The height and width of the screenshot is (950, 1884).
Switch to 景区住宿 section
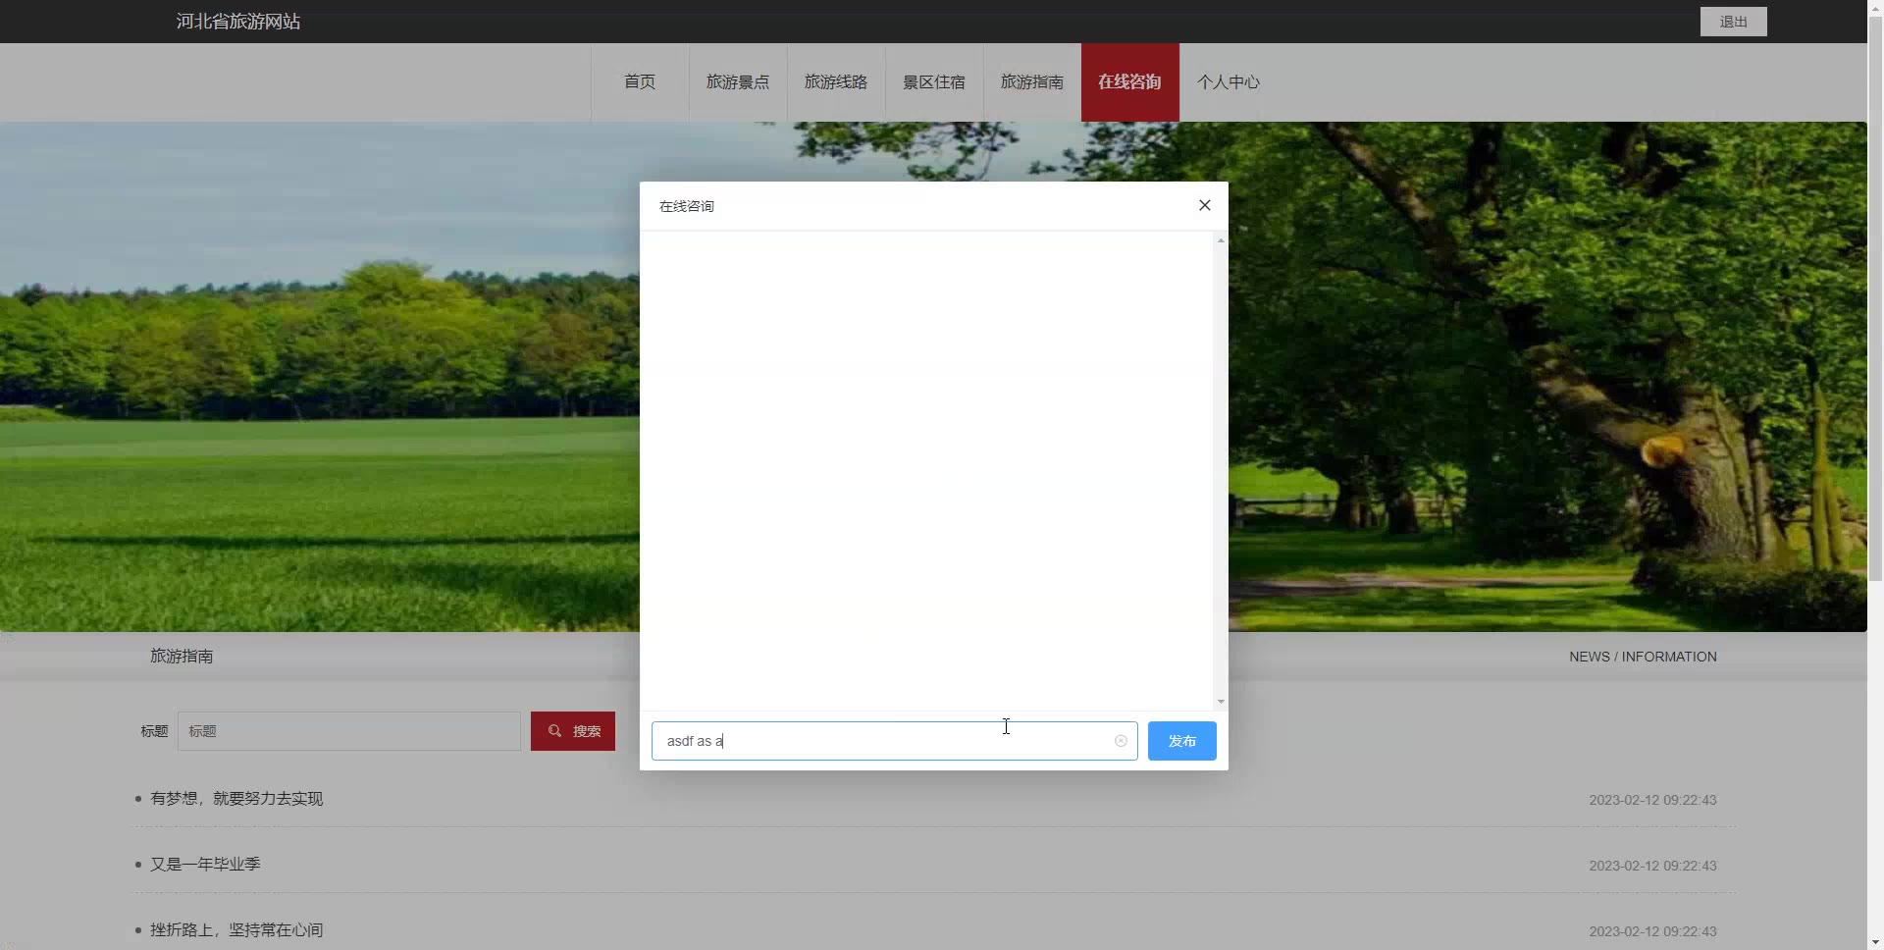934,82
